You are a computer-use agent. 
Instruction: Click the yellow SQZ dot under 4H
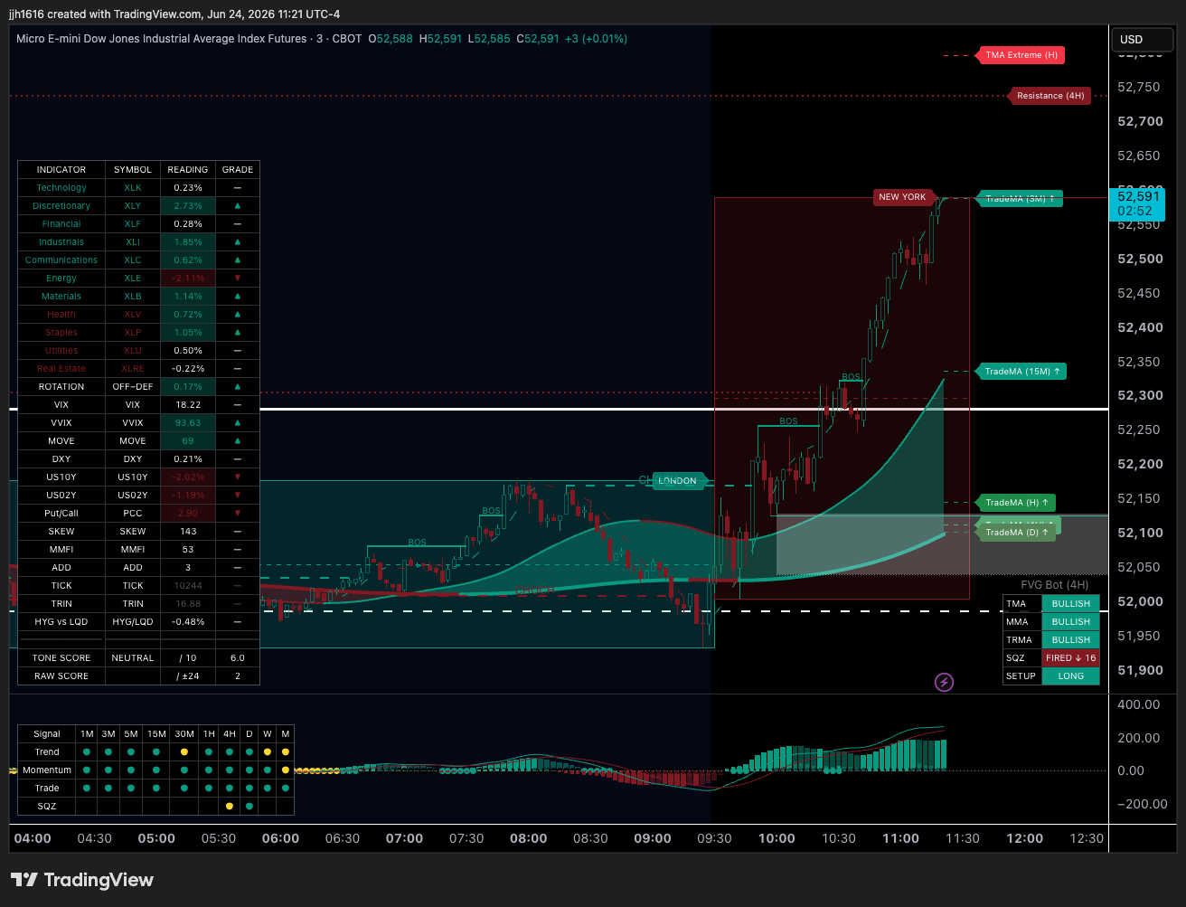pos(229,806)
